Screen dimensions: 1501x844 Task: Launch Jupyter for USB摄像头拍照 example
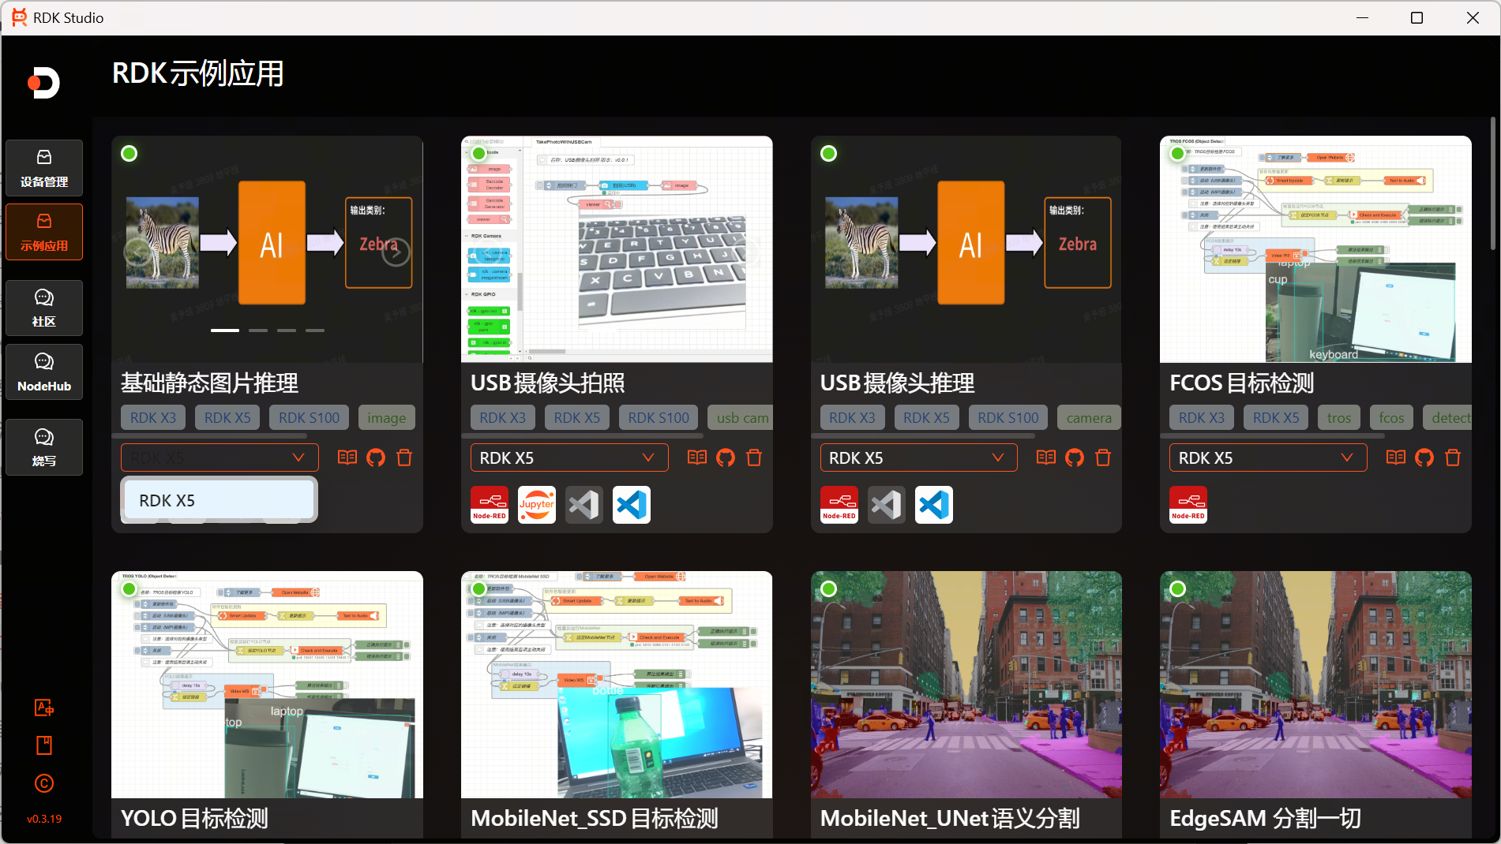click(x=537, y=505)
